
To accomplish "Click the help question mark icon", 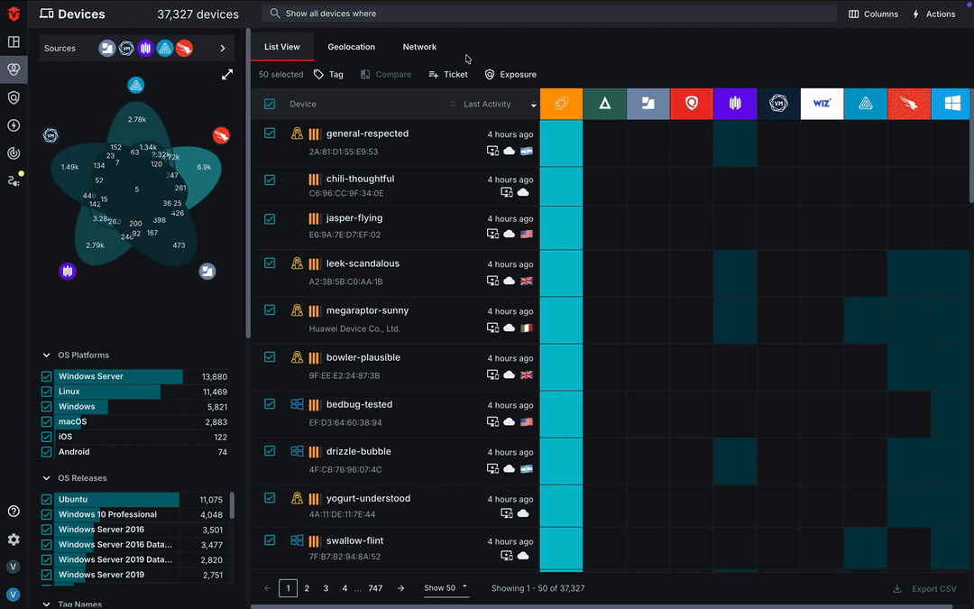I will click(14, 512).
